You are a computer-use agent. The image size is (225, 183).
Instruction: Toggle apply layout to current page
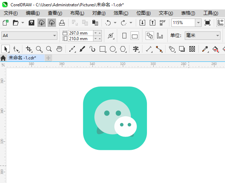click(x=160, y=36)
